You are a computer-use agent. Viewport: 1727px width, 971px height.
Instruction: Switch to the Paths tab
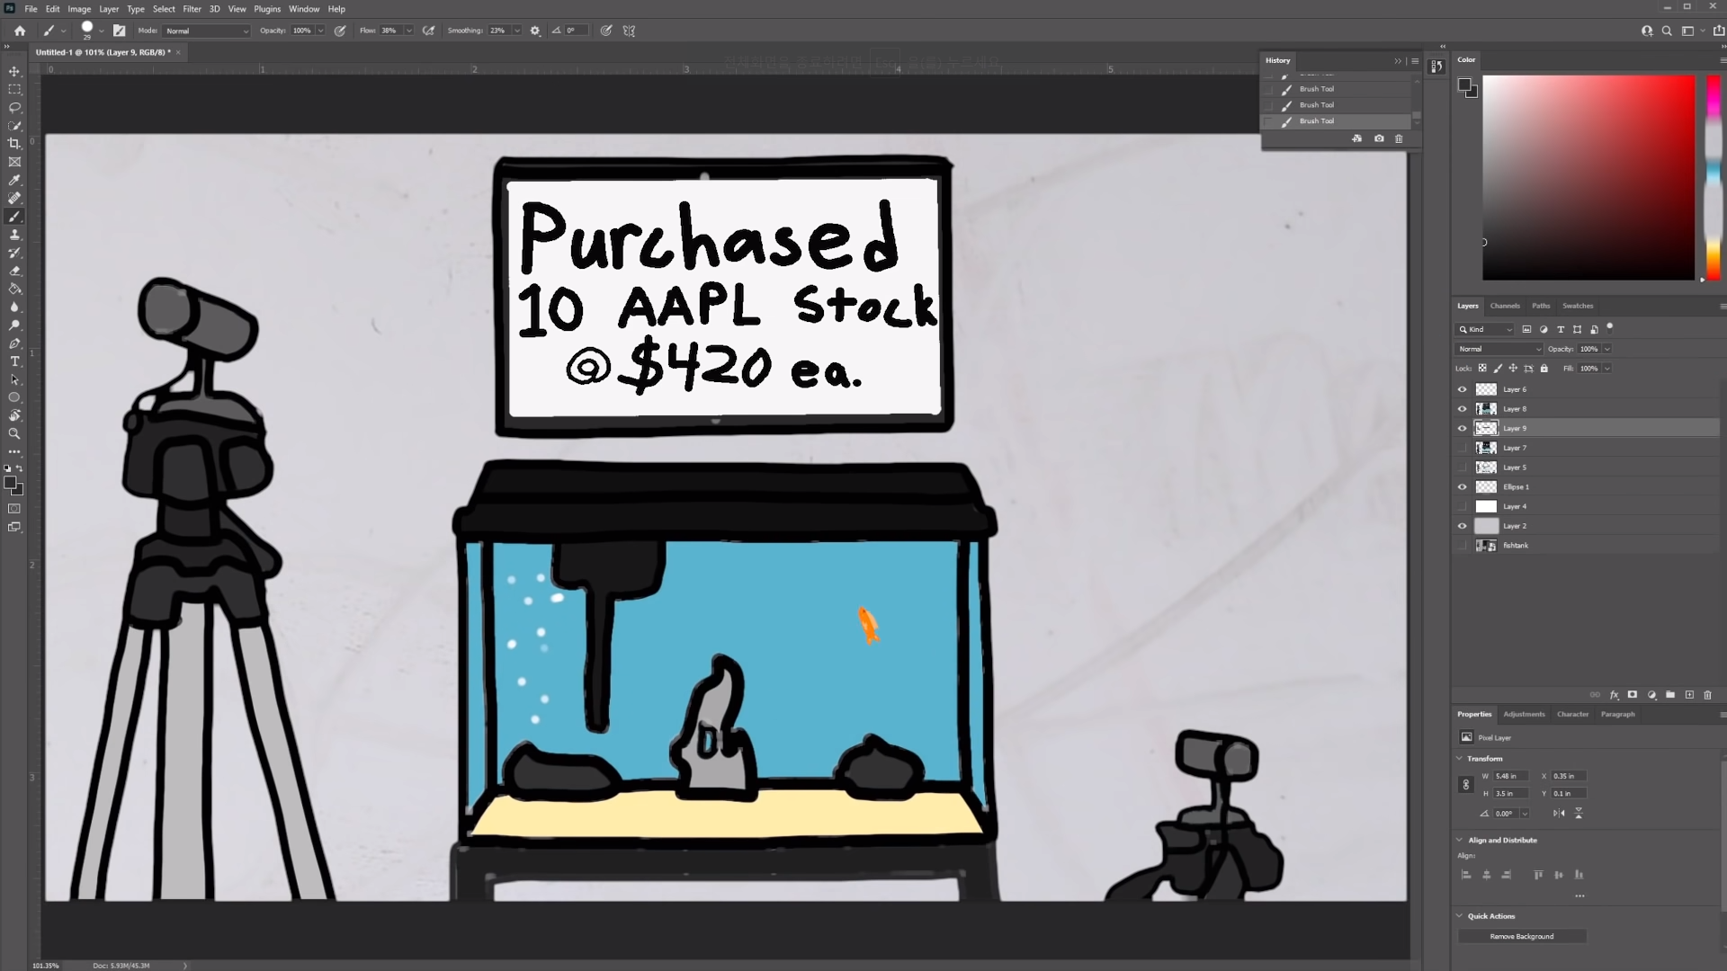pyautogui.click(x=1541, y=306)
